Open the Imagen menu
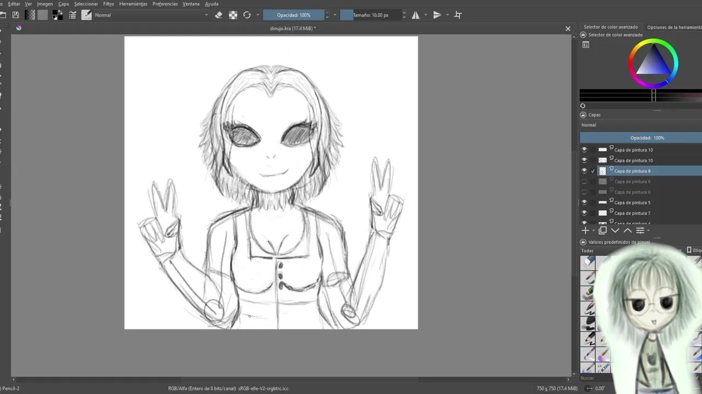This screenshot has height=394, width=702. pos(45,4)
